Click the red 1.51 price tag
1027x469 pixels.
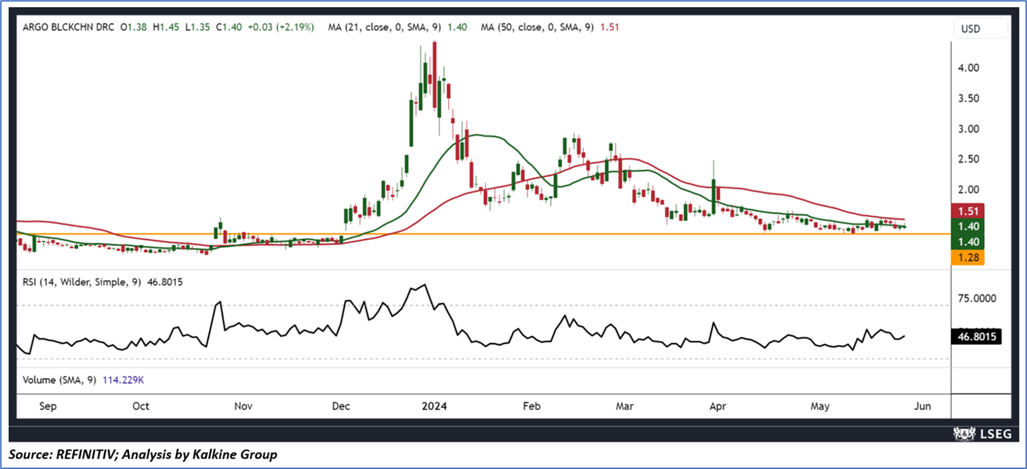(x=969, y=211)
